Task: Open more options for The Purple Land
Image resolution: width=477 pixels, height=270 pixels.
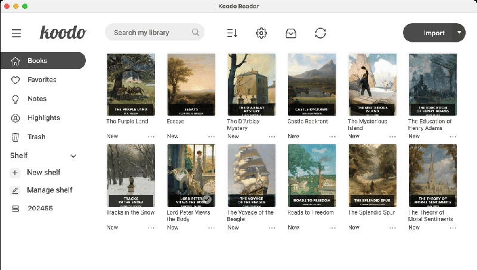Action: (151, 137)
